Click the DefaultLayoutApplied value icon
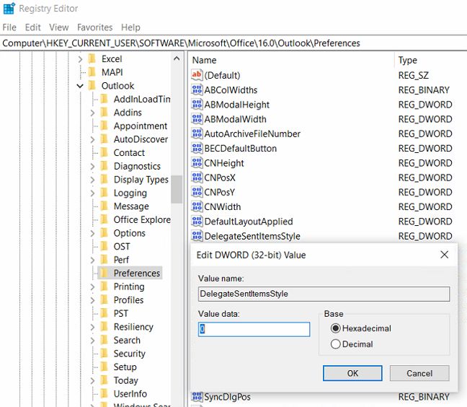 tap(197, 222)
